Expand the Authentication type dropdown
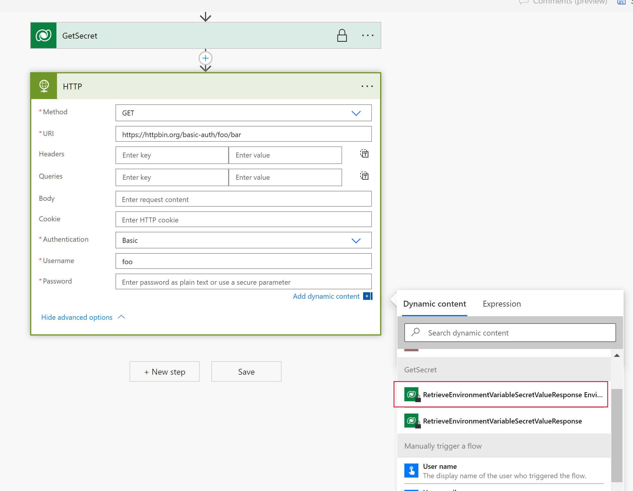Image resolution: width=633 pixels, height=491 pixels. click(357, 240)
